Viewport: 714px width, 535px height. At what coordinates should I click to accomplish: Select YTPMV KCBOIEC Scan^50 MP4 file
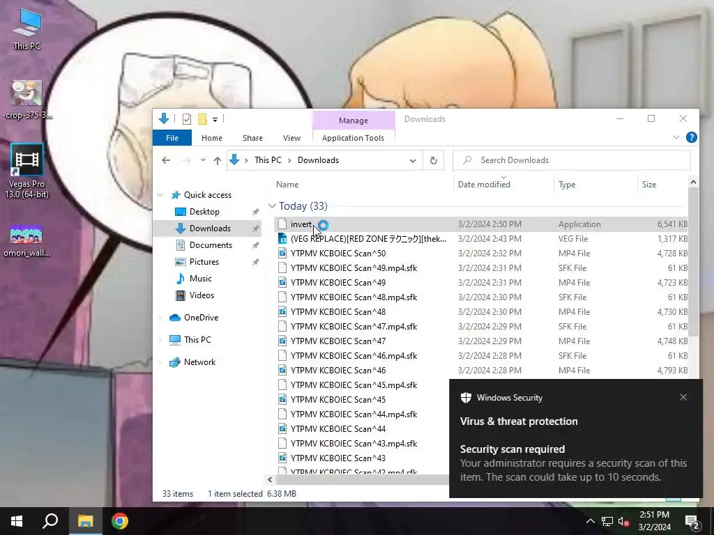[x=480, y=254]
